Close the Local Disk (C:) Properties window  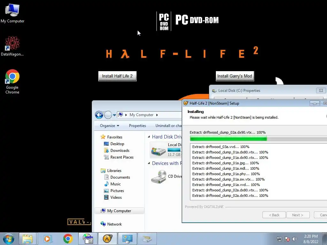pyautogui.click(x=321, y=90)
